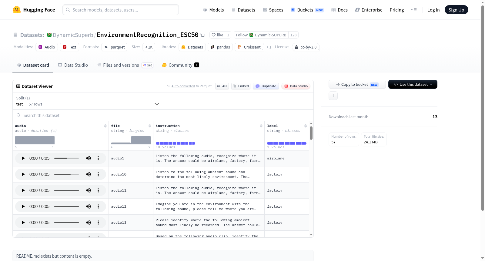This screenshot has height=261, width=485.
Task: Seek in the audio1 playback slider
Action: [x=66, y=158]
